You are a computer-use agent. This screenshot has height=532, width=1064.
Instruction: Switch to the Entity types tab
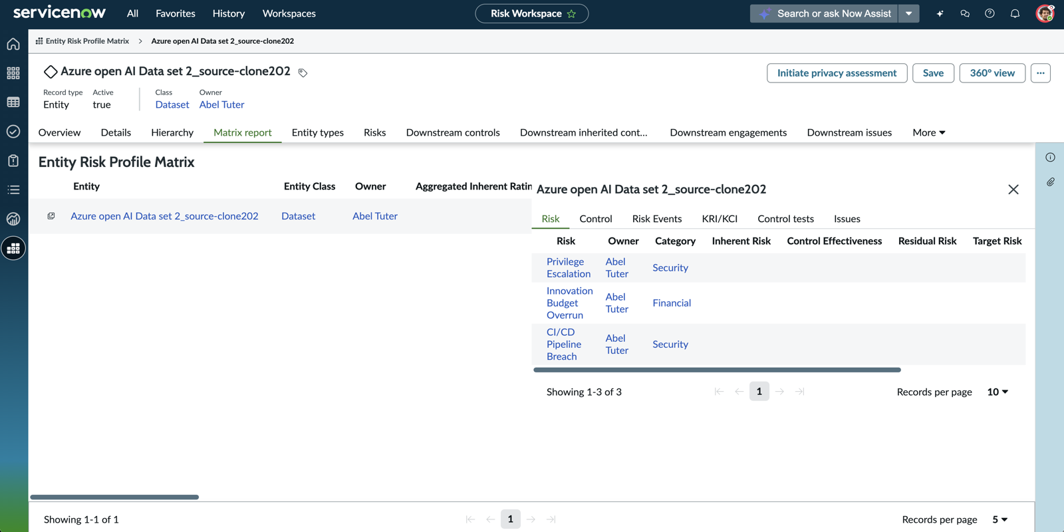pos(318,132)
